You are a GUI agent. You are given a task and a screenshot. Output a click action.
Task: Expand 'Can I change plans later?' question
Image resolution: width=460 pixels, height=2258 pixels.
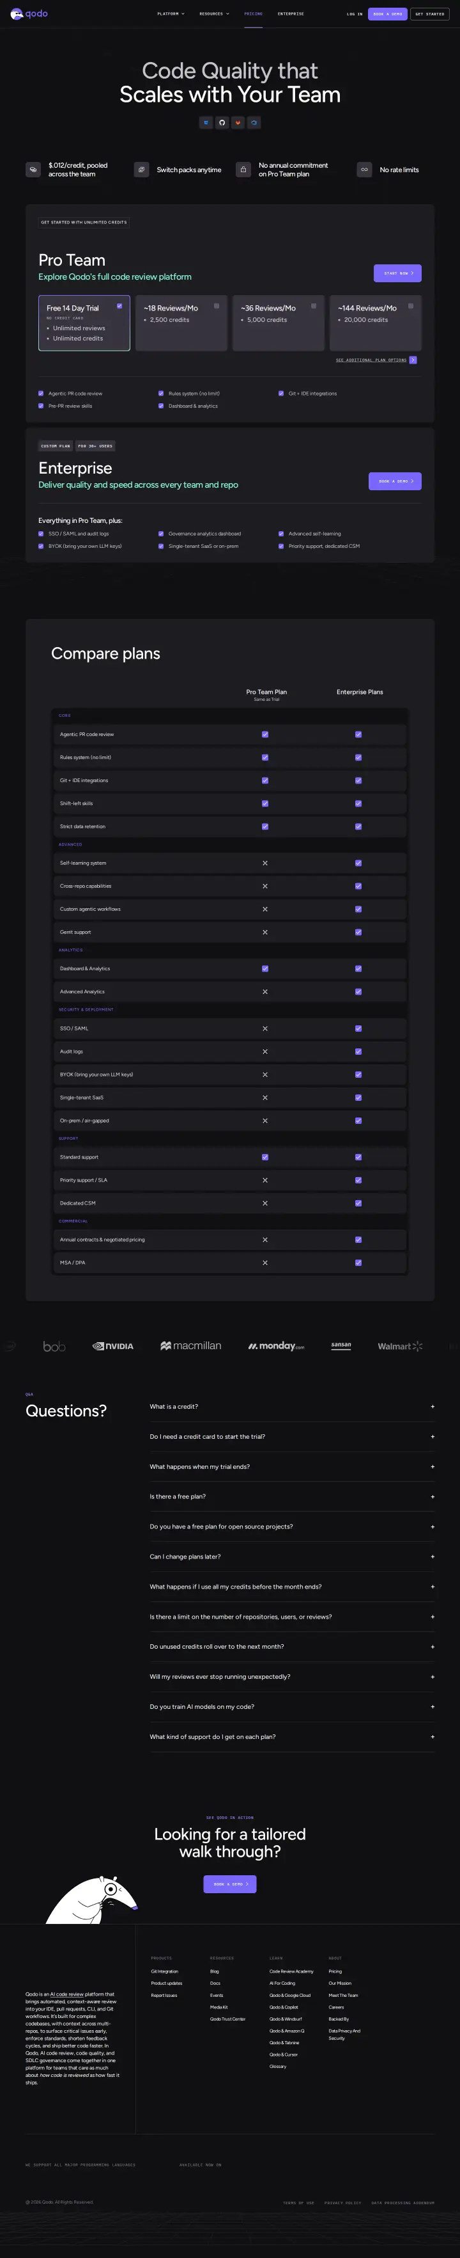click(291, 1557)
